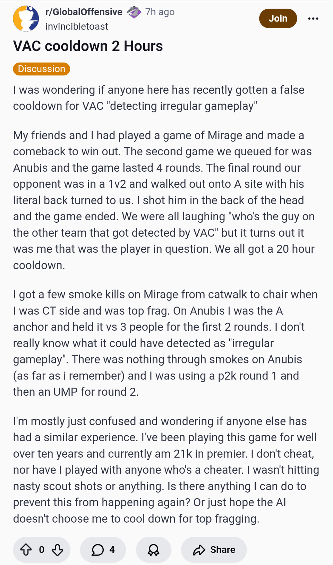This screenshot has height=565, width=333.
Task: Click the badge icon beside the subreddit name
Action: (x=134, y=12)
